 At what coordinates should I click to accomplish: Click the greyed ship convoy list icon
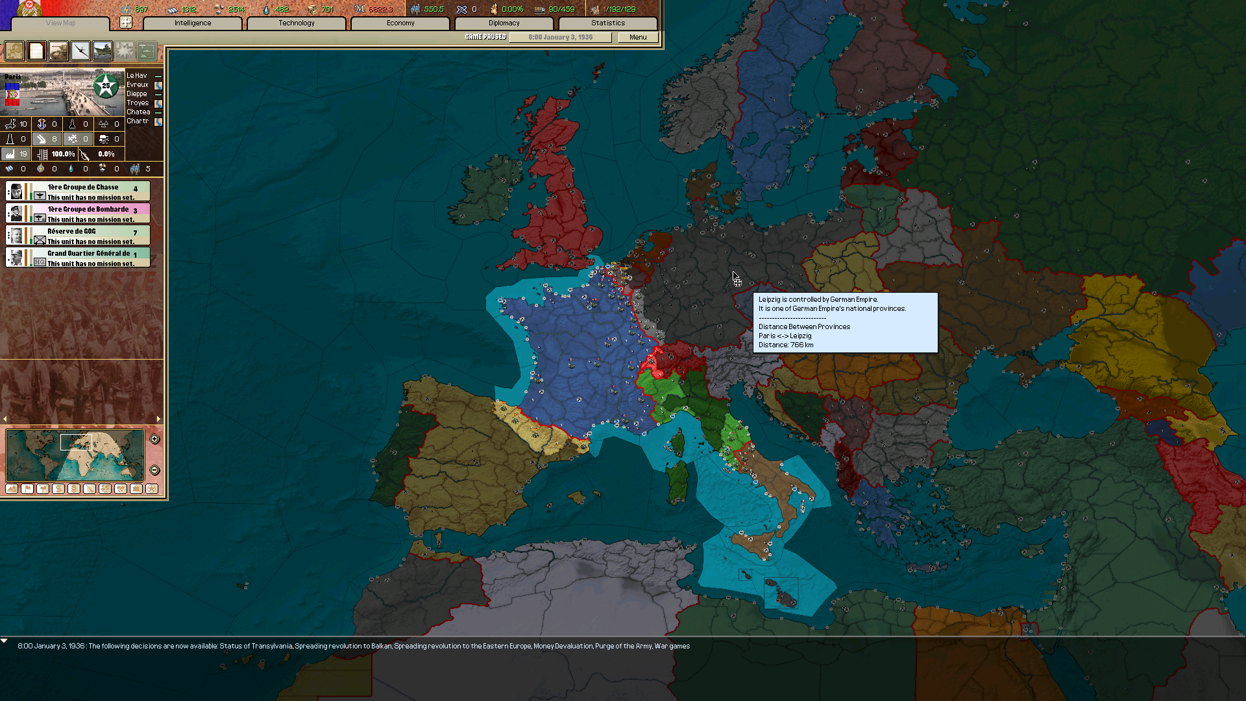pyautogui.click(x=147, y=51)
